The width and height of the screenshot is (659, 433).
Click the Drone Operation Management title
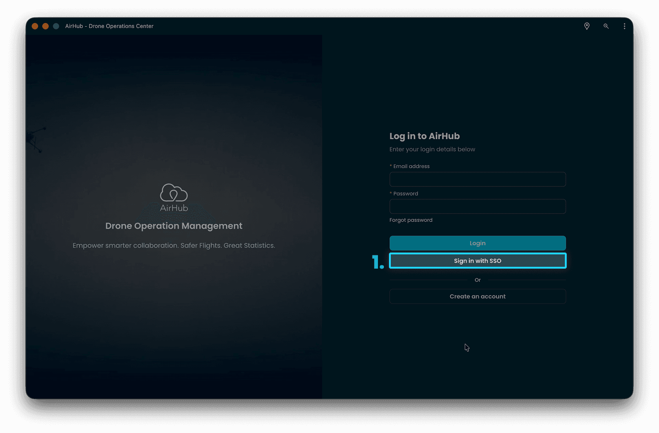tap(174, 225)
